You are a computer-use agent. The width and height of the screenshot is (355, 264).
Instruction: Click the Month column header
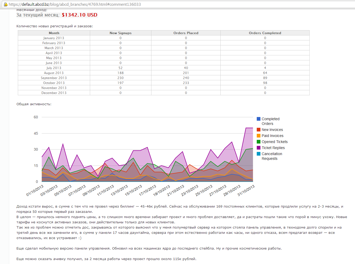[54, 33]
